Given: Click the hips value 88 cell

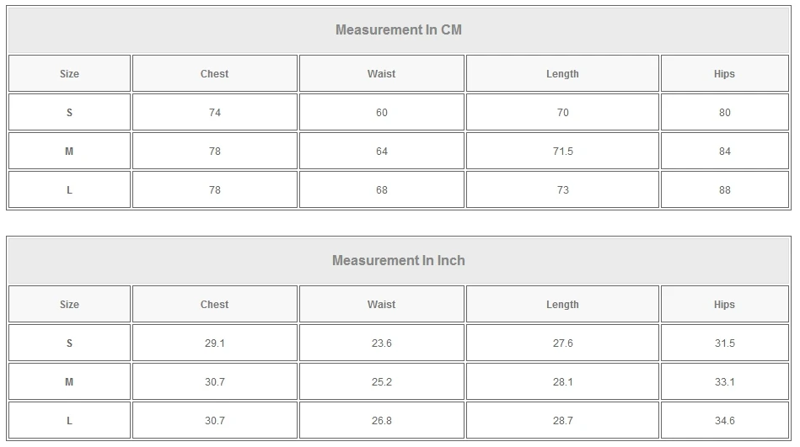Looking at the screenshot, I should point(724,190).
